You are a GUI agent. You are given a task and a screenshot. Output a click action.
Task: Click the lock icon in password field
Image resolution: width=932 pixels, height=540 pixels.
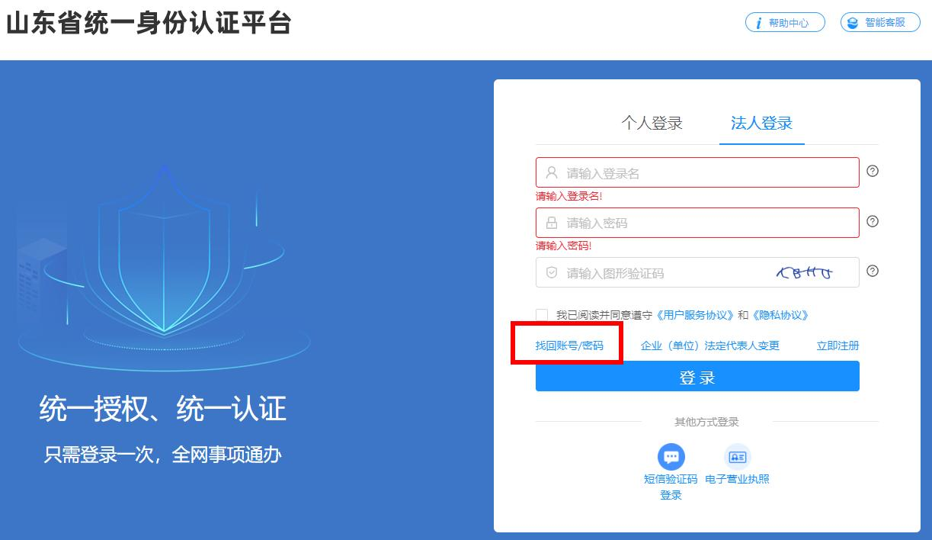click(552, 223)
